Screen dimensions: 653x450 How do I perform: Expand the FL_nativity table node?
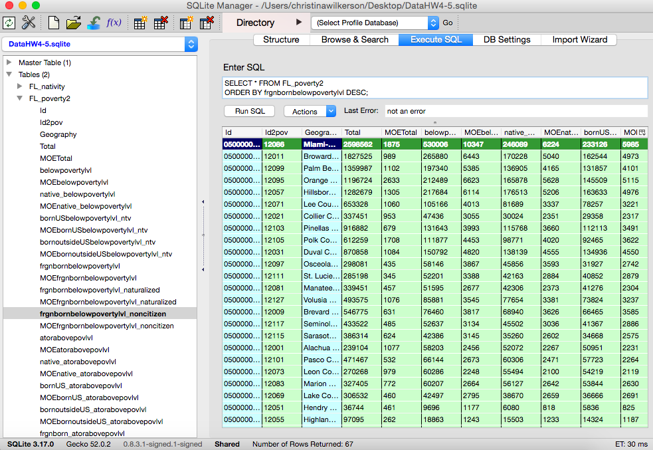tap(19, 86)
